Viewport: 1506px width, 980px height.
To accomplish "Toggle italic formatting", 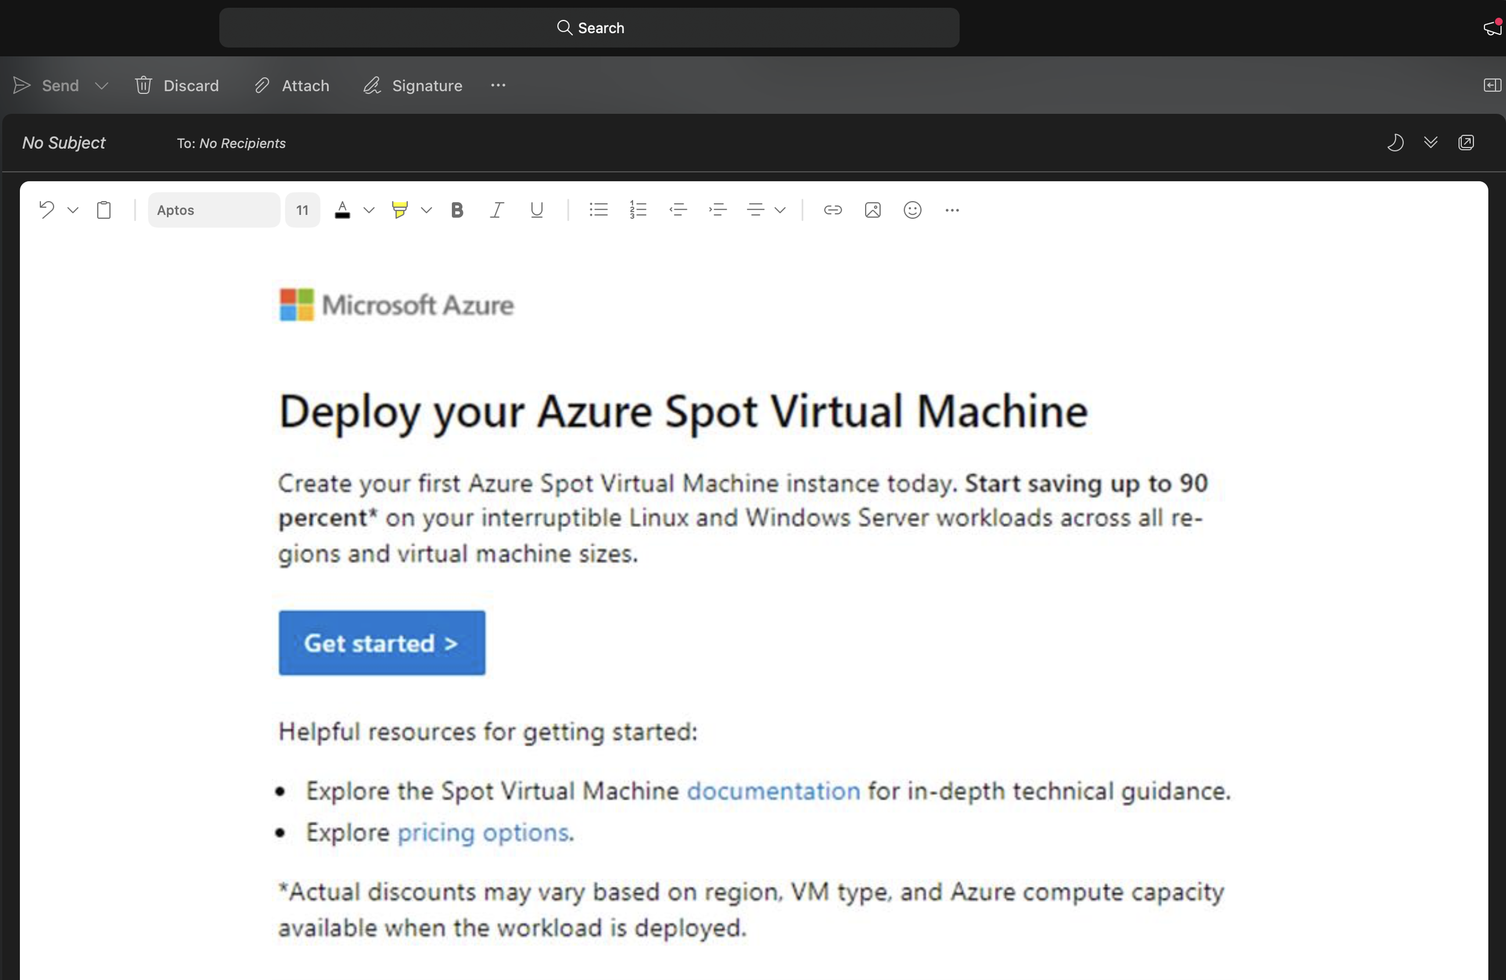I will (497, 210).
